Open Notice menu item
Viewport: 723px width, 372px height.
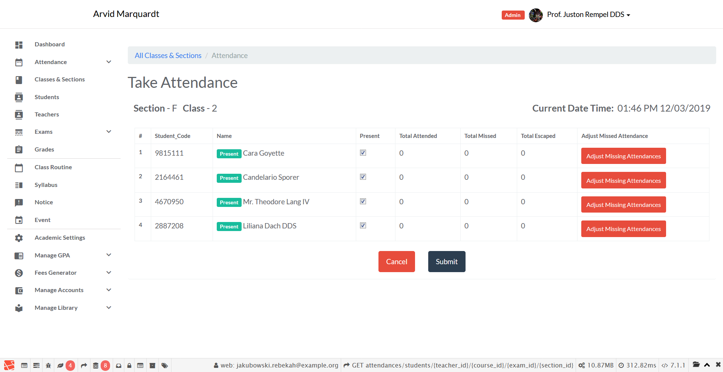44,202
